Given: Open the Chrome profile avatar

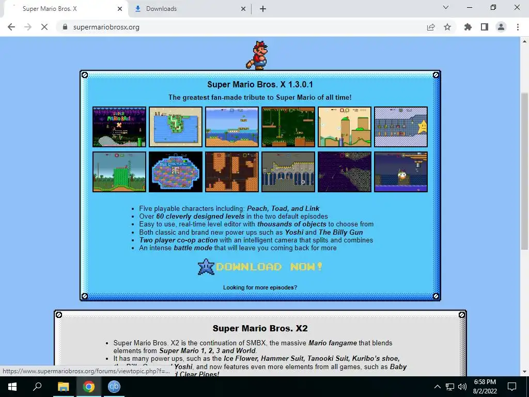Looking at the screenshot, I should (x=501, y=27).
